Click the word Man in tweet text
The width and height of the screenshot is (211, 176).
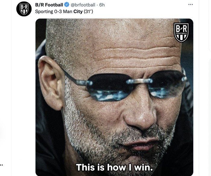68,12
